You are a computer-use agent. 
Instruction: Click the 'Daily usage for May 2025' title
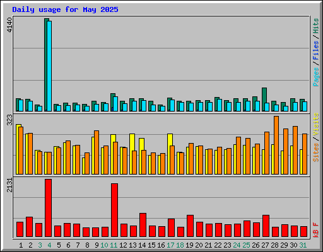65,9
